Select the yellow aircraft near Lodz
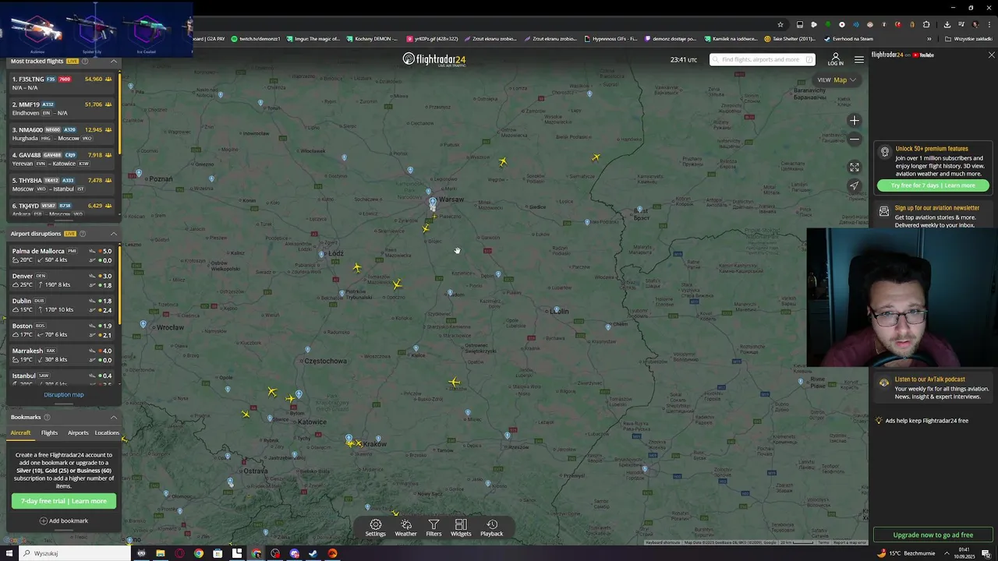 coord(357,268)
